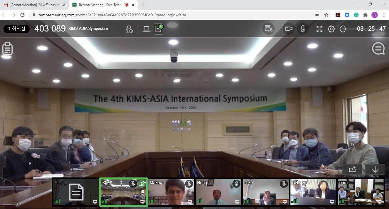Reload the current page
Viewport: 389px width, 209px height.
22,15
